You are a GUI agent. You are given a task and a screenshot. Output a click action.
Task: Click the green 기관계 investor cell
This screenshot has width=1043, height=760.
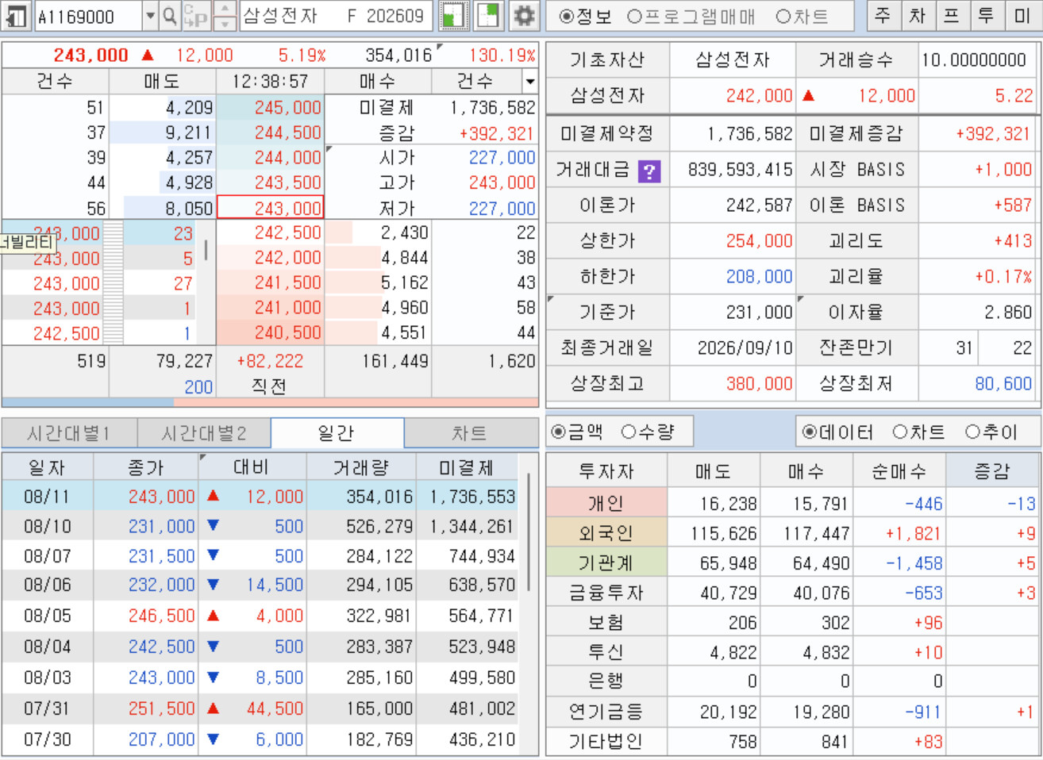(x=606, y=563)
